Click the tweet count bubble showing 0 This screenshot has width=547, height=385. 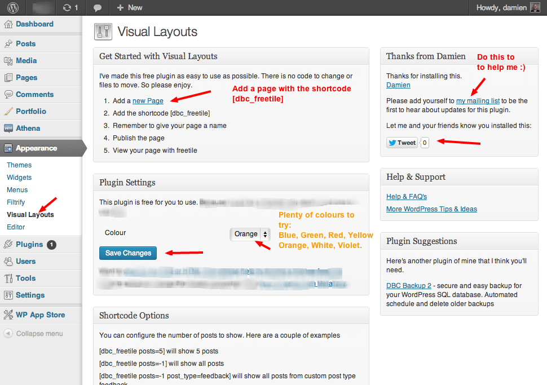425,143
